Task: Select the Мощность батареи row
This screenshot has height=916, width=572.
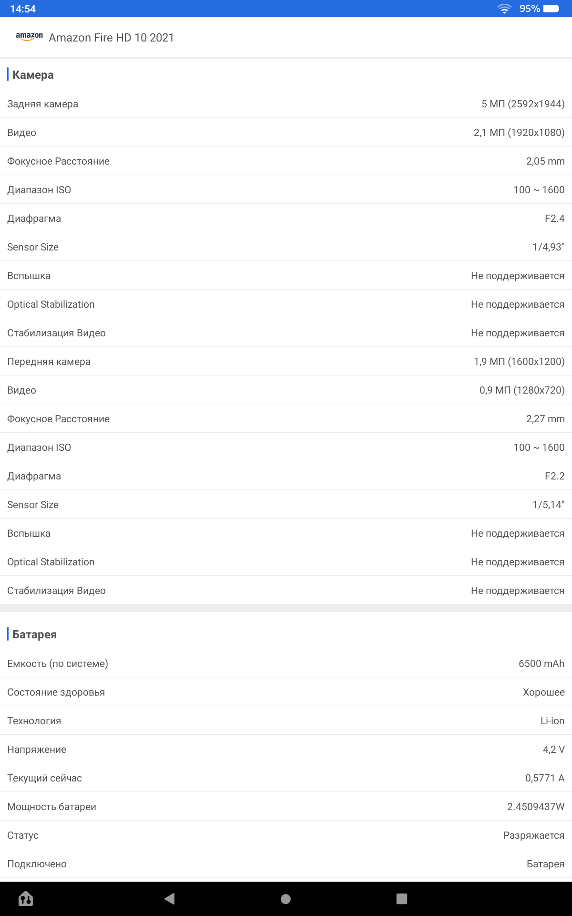Action: point(286,807)
